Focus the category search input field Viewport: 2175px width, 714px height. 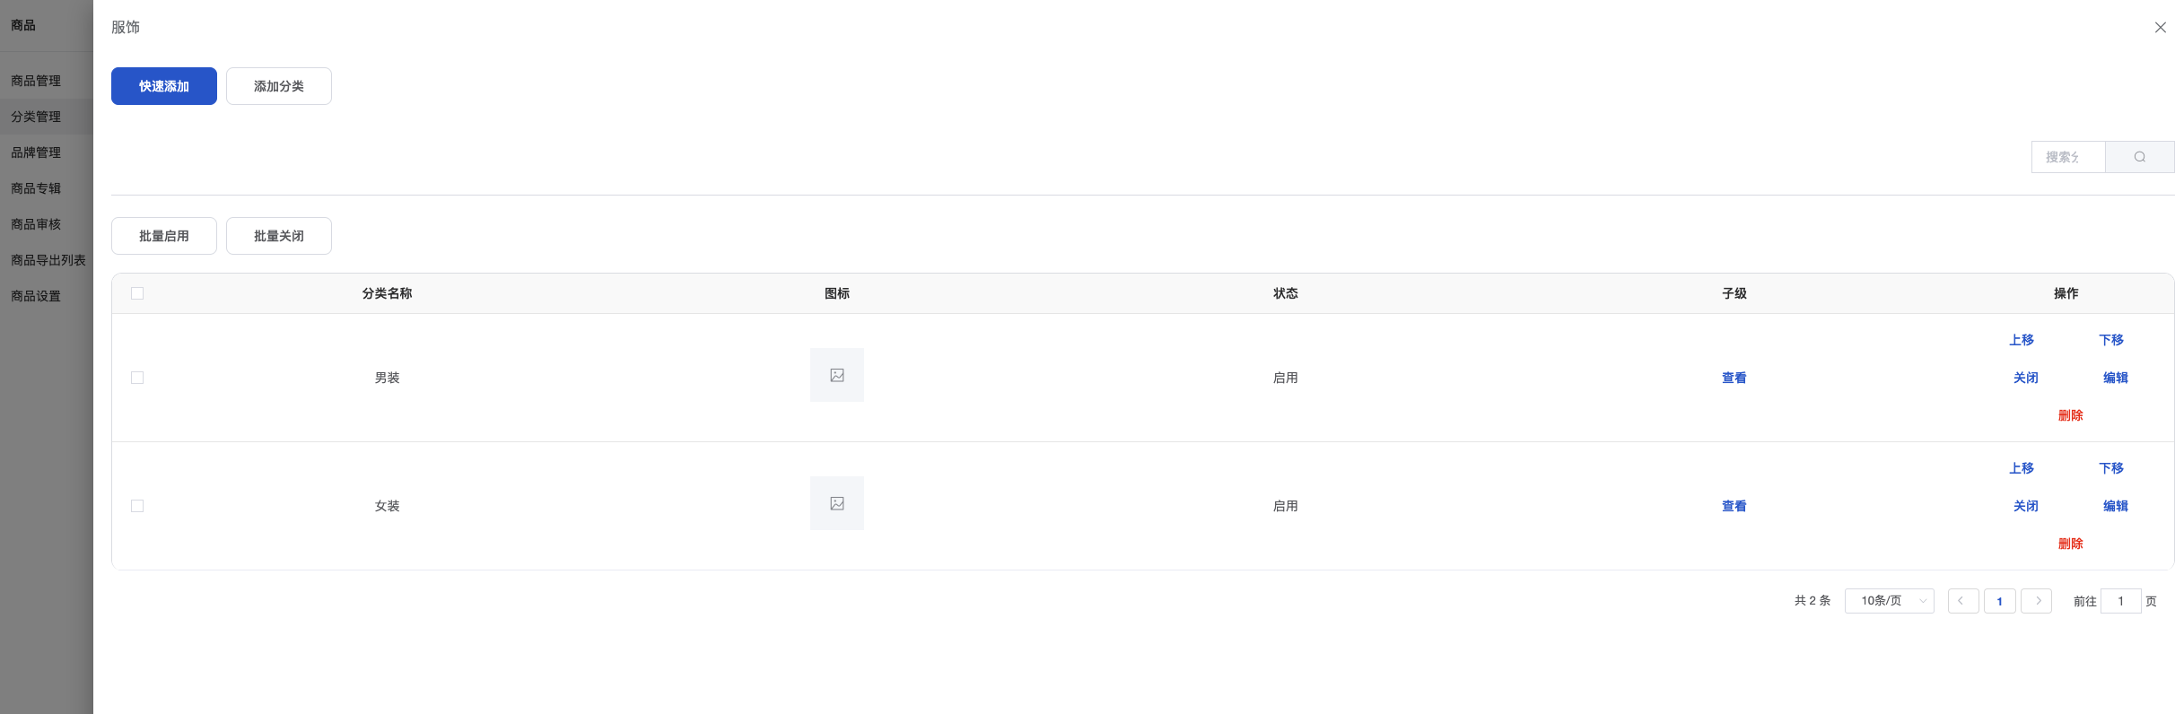(2067, 157)
